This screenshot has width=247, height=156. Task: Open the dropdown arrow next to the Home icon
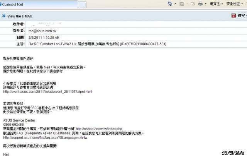(x=175, y=4)
